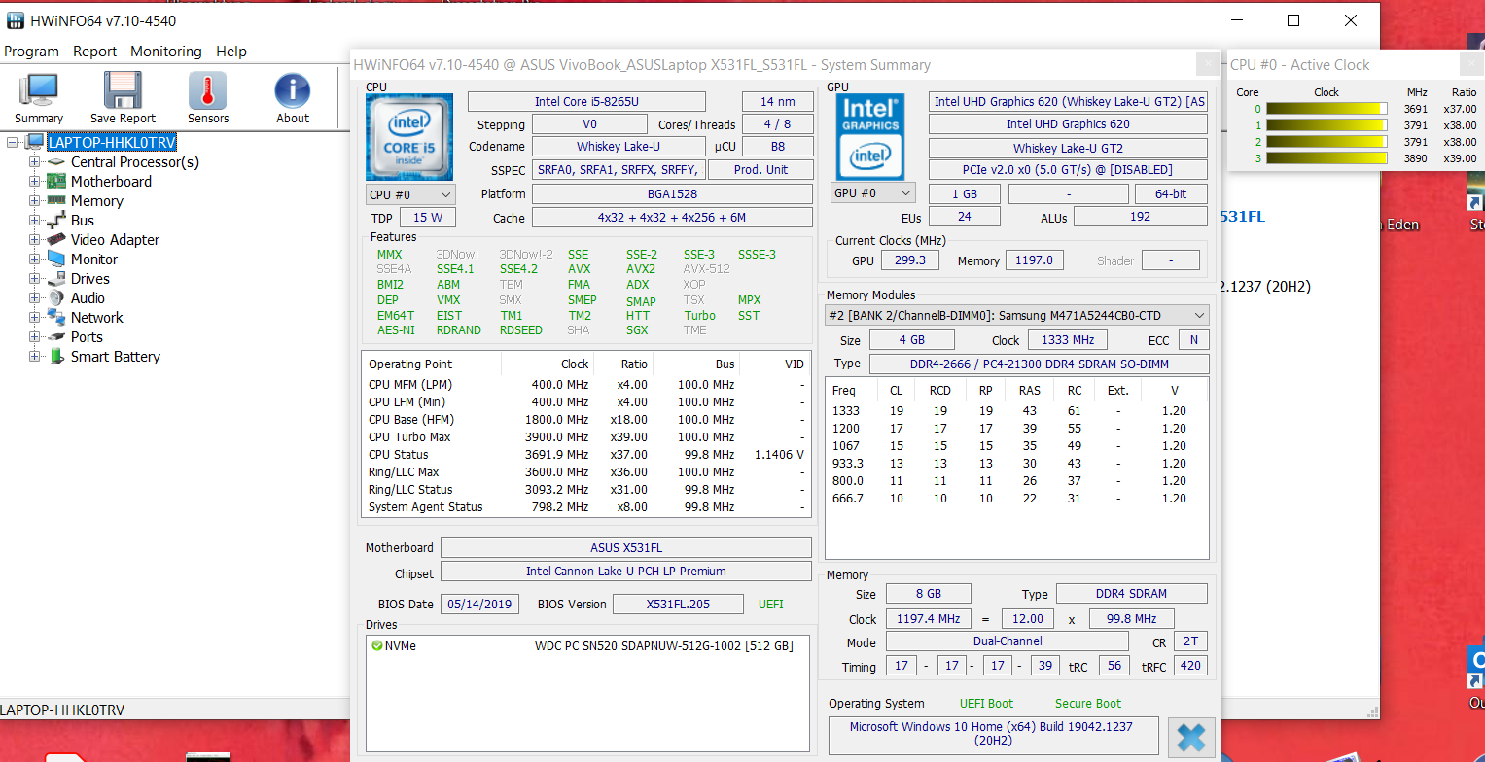Select the Ports tree item
The height and width of the screenshot is (762, 1485).
click(87, 337)
